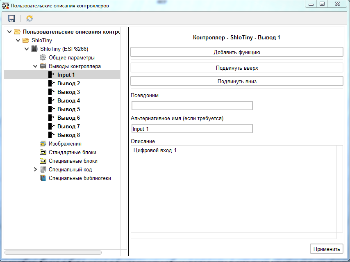Open Специальные блоки
The image size is (350, 262).
pos(73,161)
